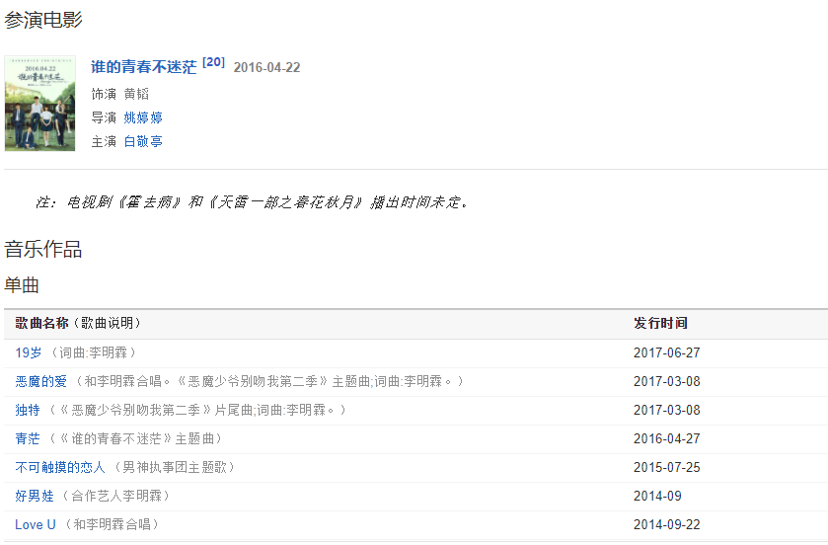
Task: Open the song link 不可触摸的恋人
Action: 60,467
